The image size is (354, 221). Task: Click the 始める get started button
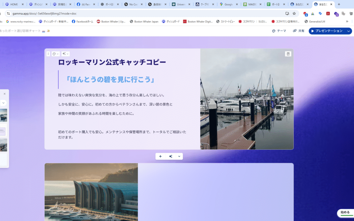345,212
